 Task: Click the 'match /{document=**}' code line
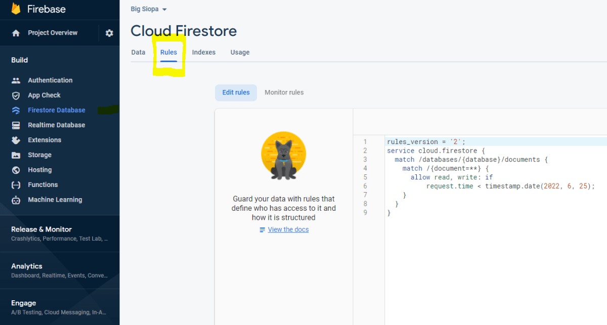pyautogui.click(x=446, y=168)
